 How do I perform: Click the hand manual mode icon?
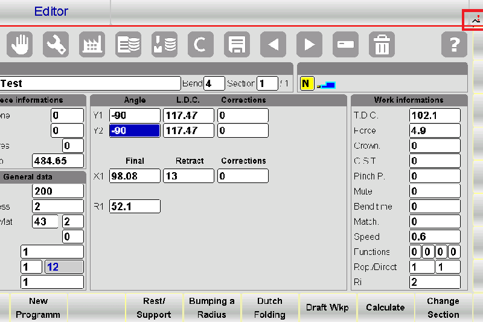tap(20, 45)
